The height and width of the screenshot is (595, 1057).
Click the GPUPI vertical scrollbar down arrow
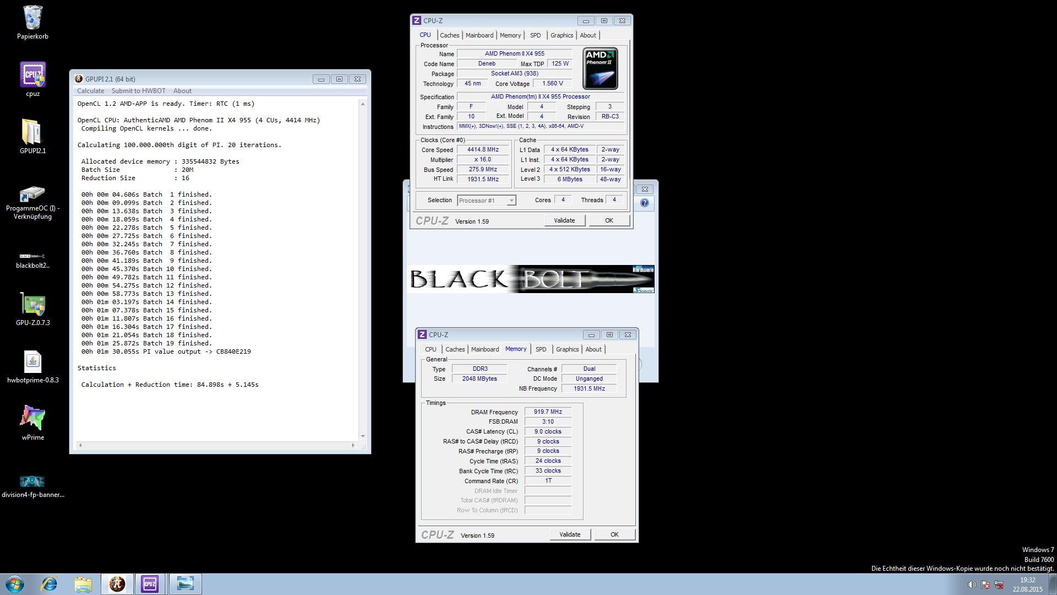pyautogui.click(x=362, y=436)
